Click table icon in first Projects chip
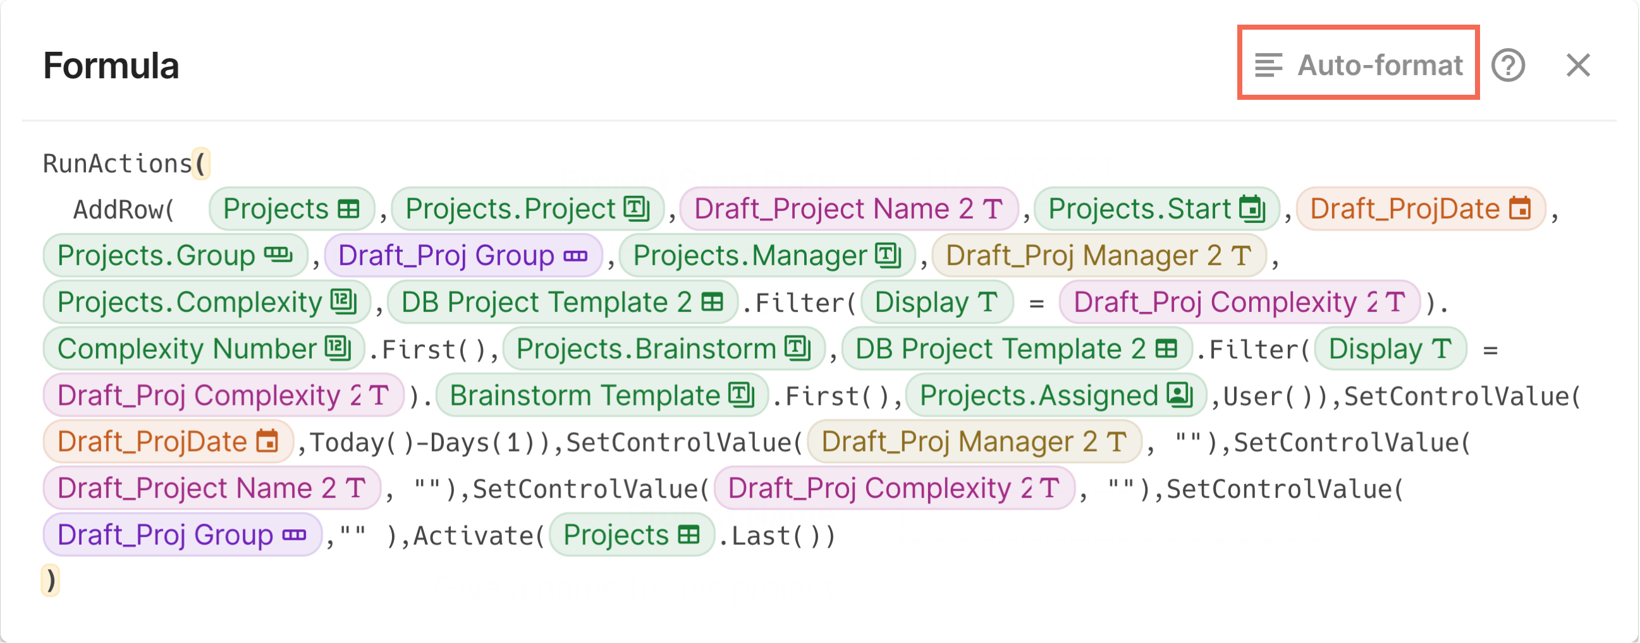 [349, 209]
